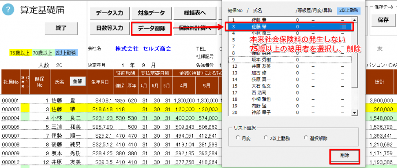Click the 並替 sort button

78,81
